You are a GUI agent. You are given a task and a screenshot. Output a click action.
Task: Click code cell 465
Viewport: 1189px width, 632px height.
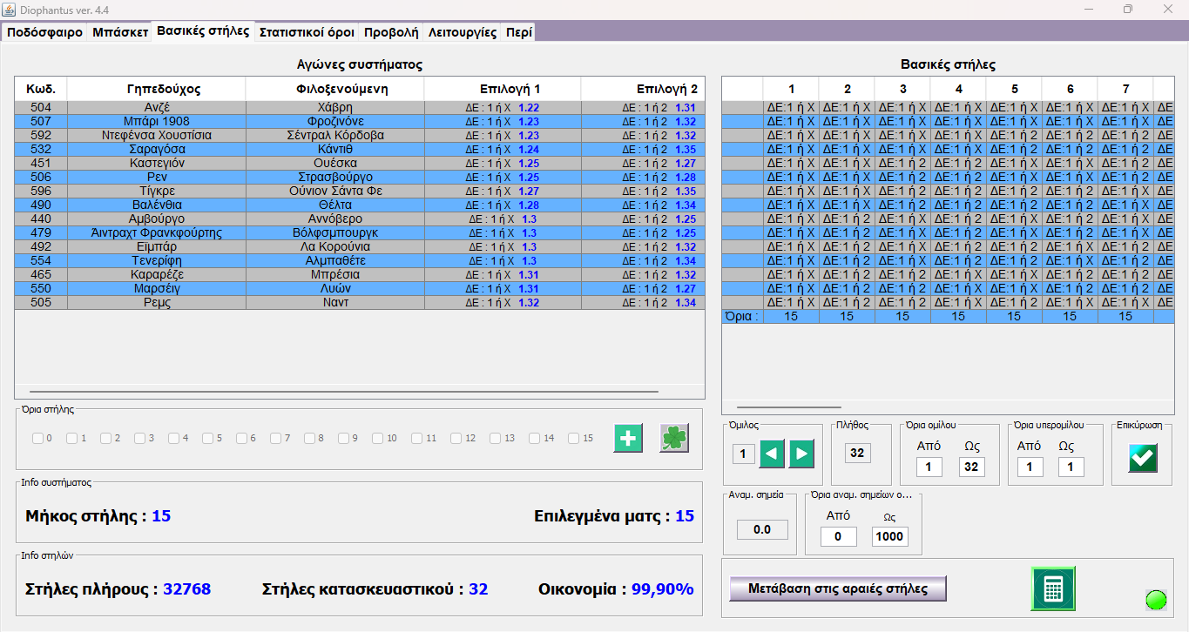41,274
